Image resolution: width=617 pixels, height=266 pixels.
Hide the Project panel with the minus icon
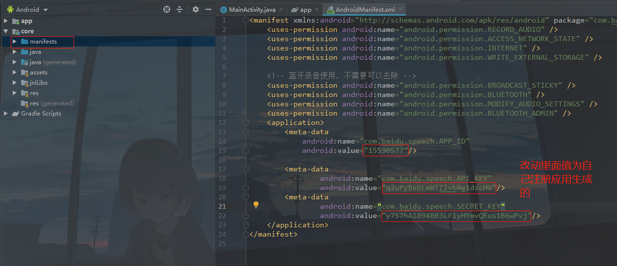click(x=208, y=9)
